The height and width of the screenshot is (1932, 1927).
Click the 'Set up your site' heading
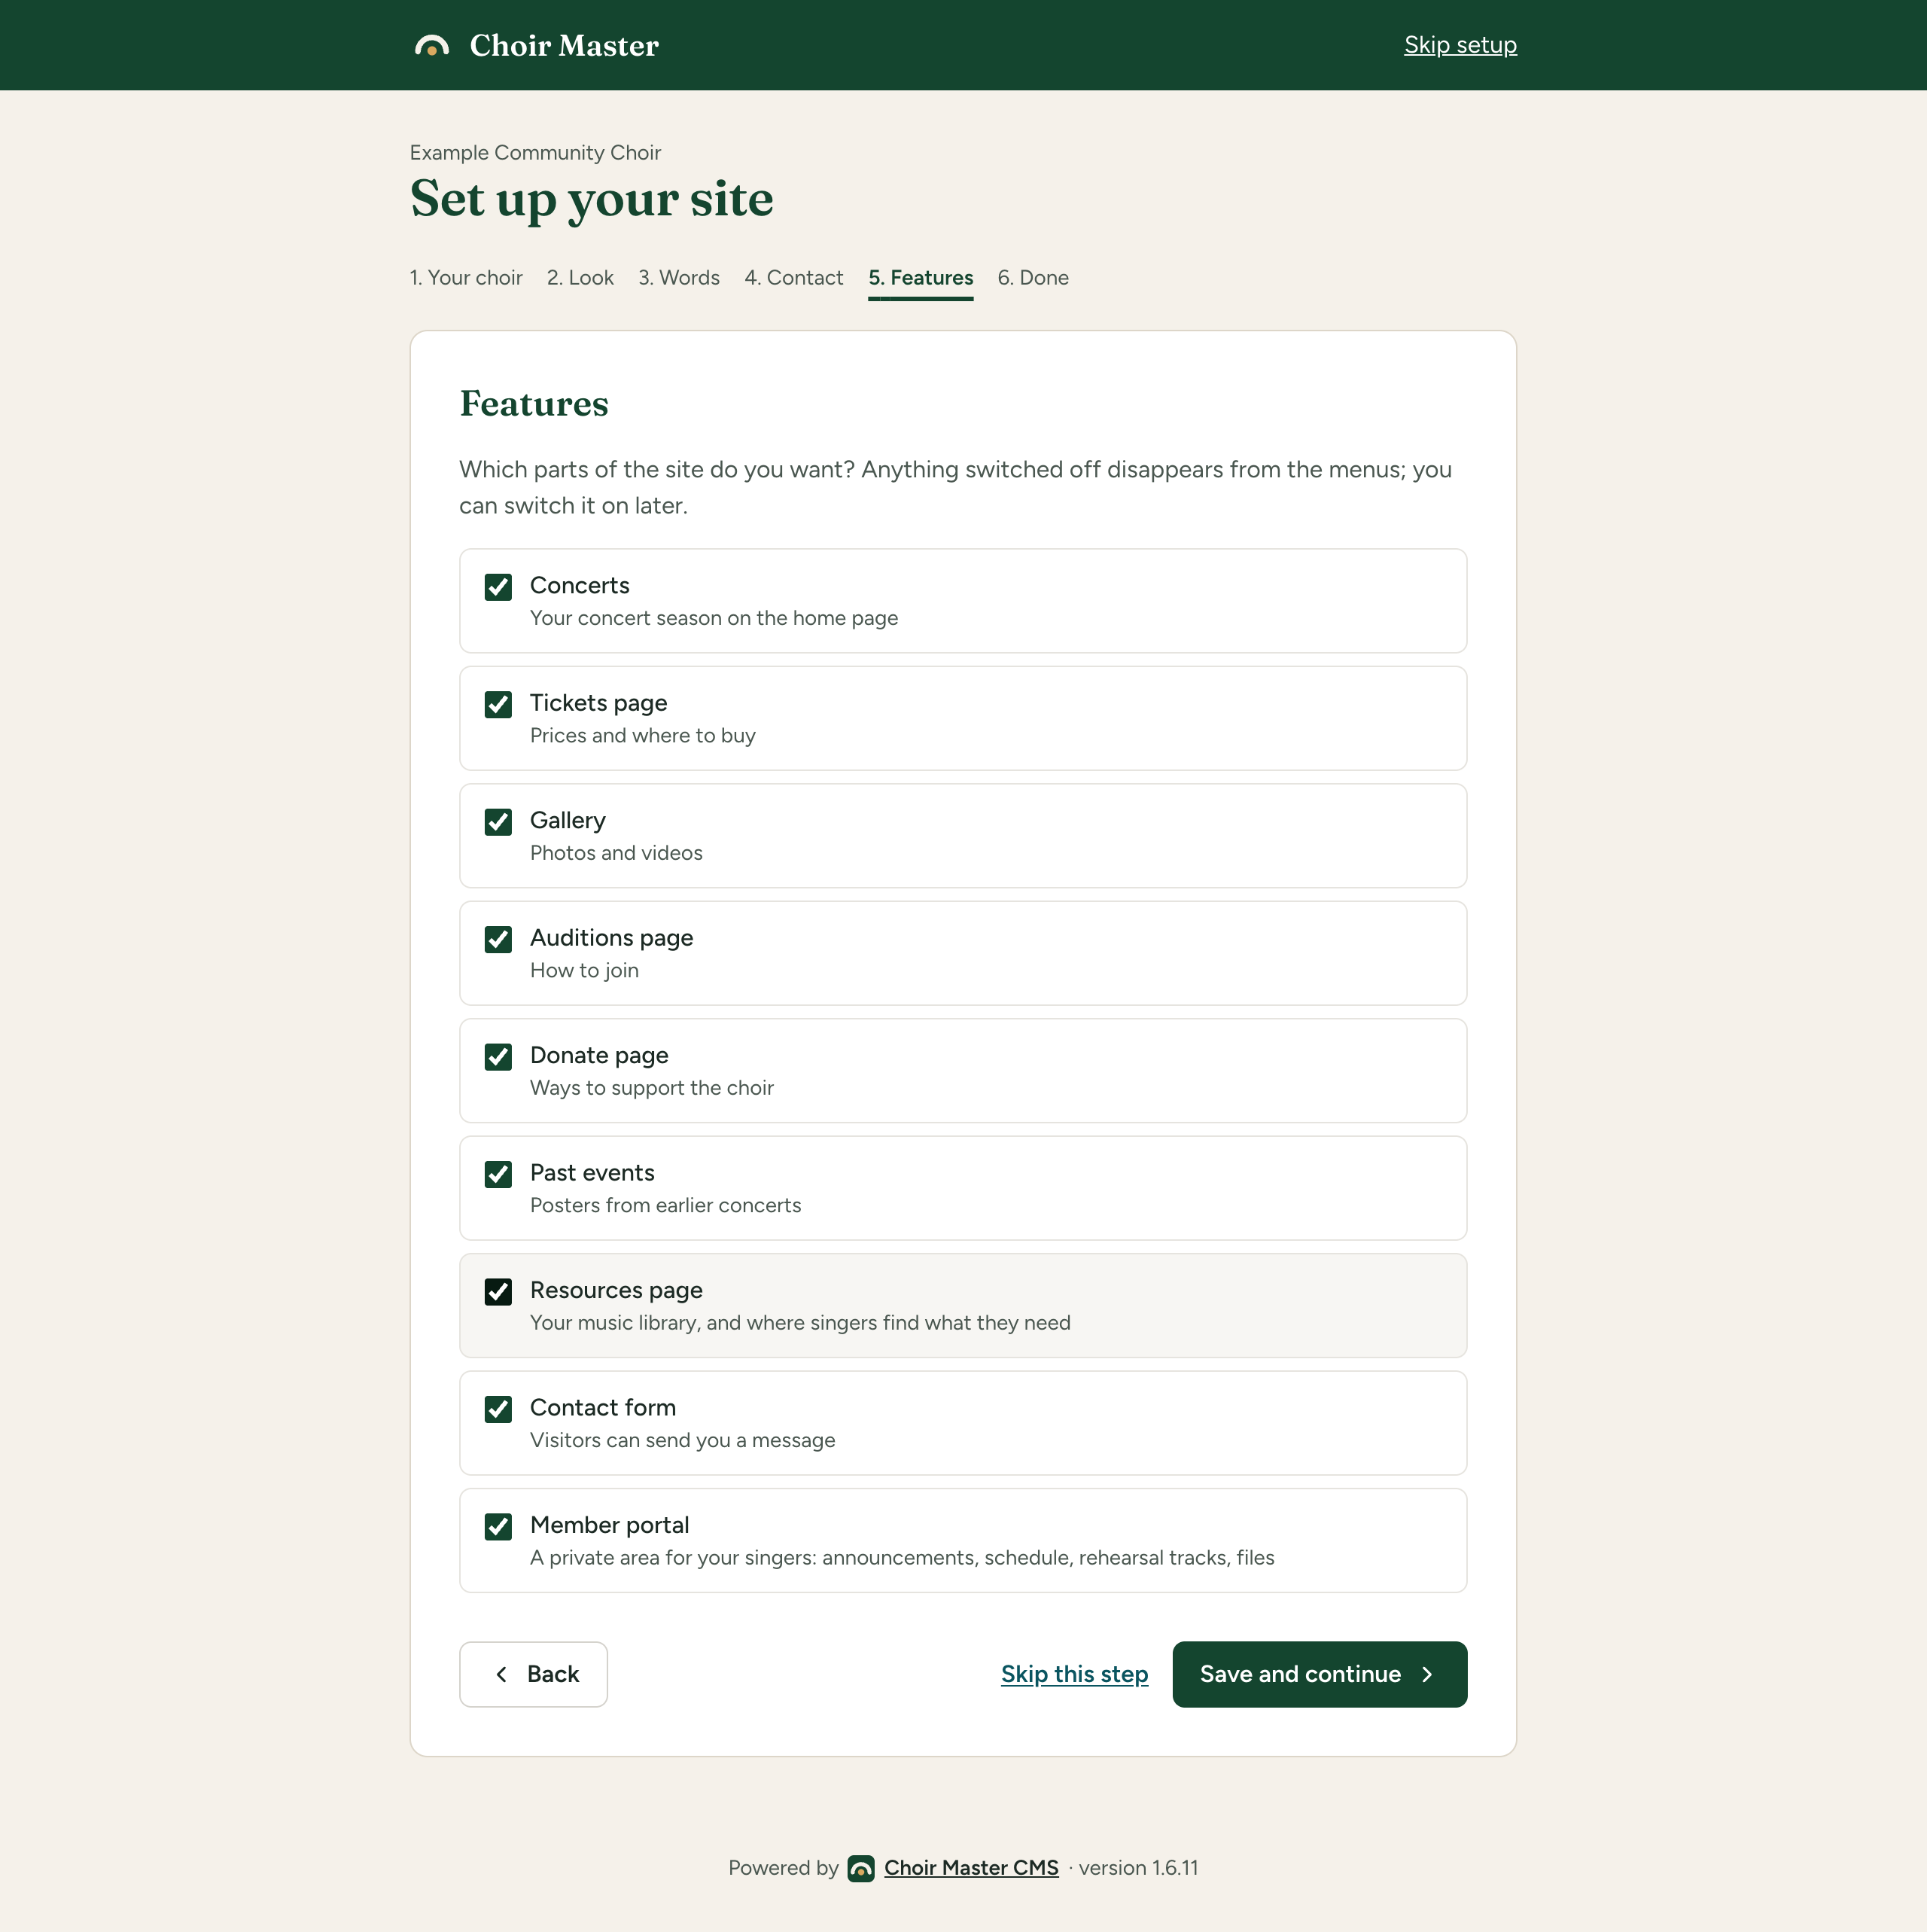592,199
